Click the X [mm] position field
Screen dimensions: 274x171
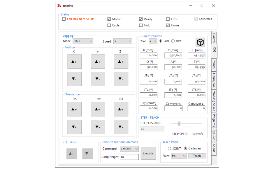149,55
